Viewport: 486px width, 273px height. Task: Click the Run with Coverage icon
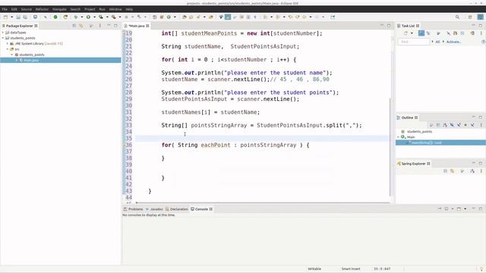coord(101,17)
